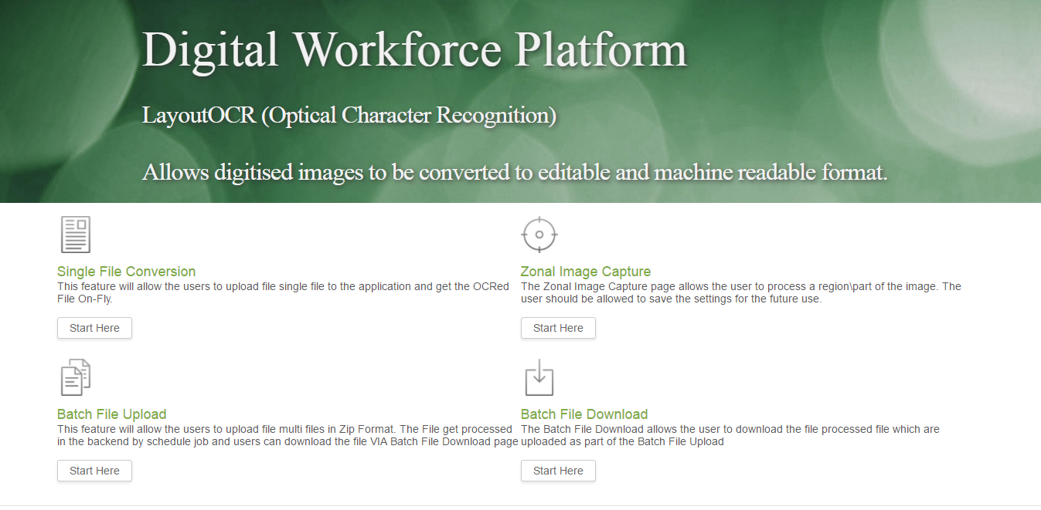Image resolution: width=1041 pixels, height=510 pixels.
Task: Click the Batch File Download arrow icon
Action: (539, 377)
